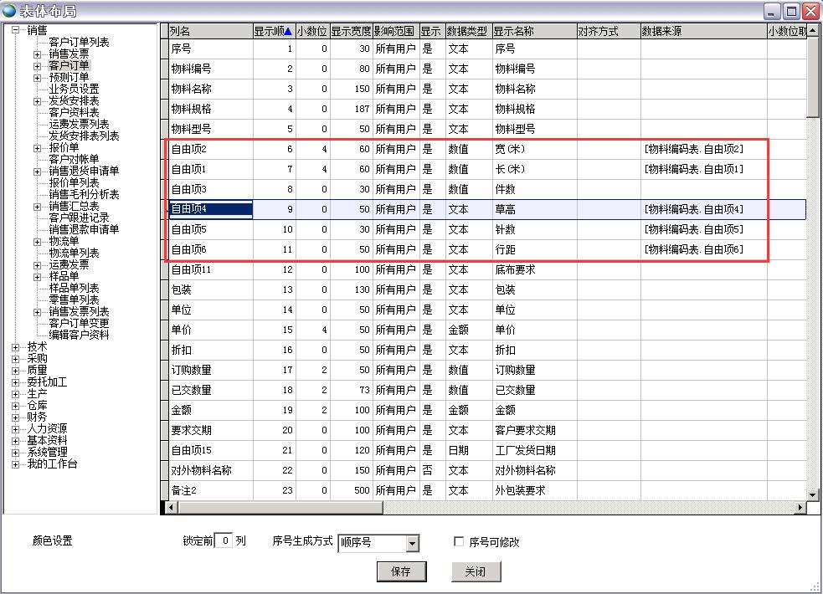Open the 序号生成方式 dropdown

pyautogui.click(x=411, y=544)
